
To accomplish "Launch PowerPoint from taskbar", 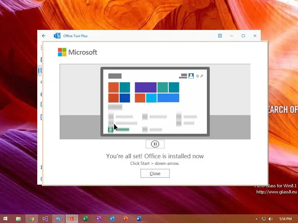I will click(125, 219).
